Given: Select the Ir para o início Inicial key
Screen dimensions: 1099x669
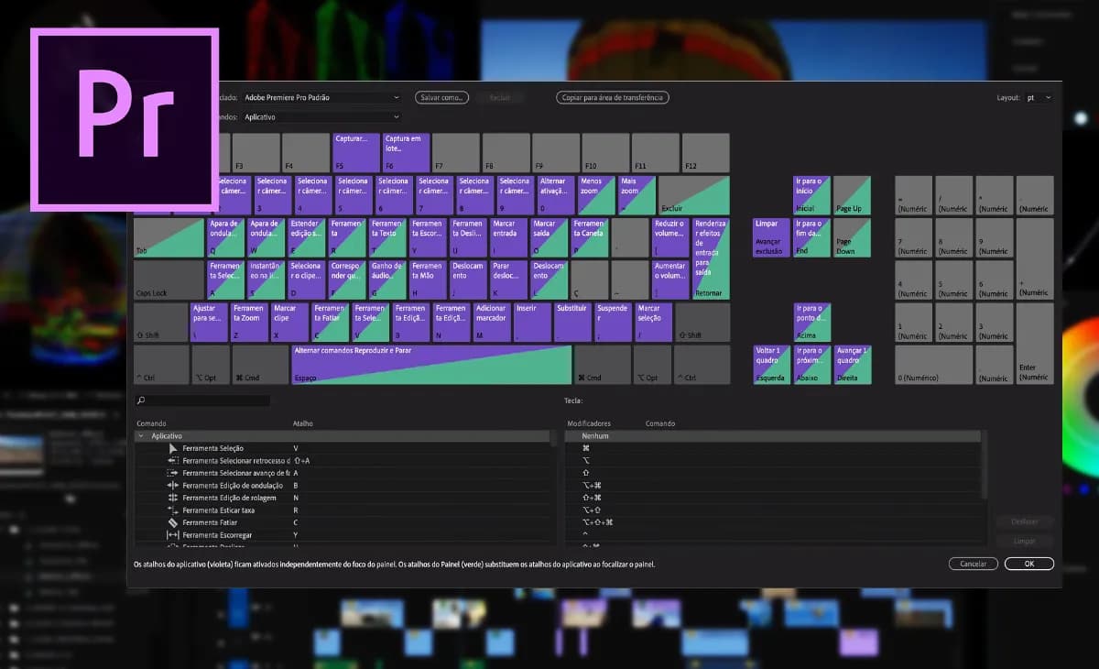Looking at the screenshot, I should coord(811,195).
